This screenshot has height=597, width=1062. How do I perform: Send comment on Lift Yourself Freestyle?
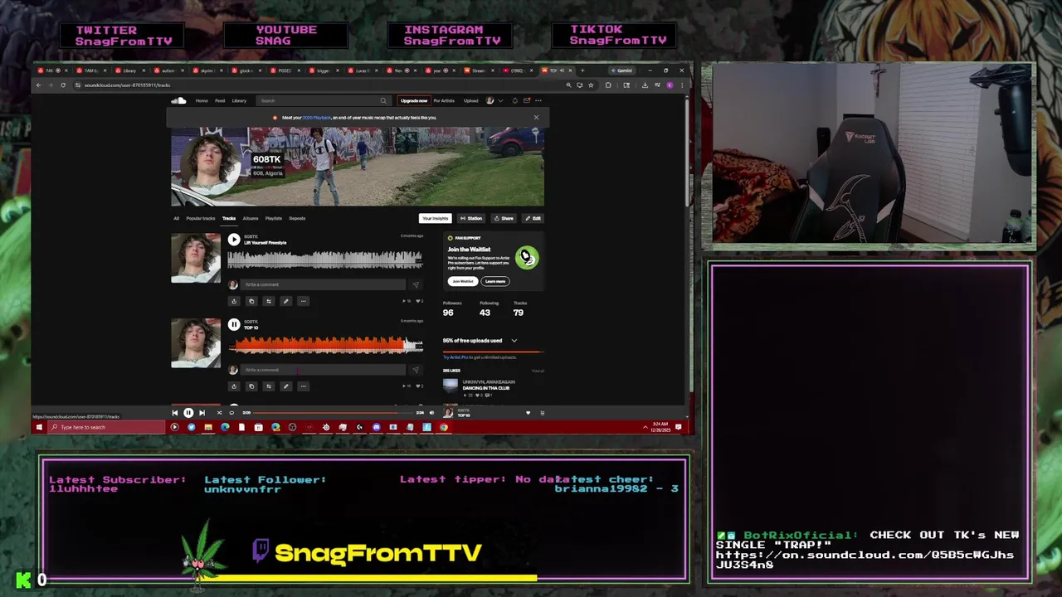pos(416,284)
